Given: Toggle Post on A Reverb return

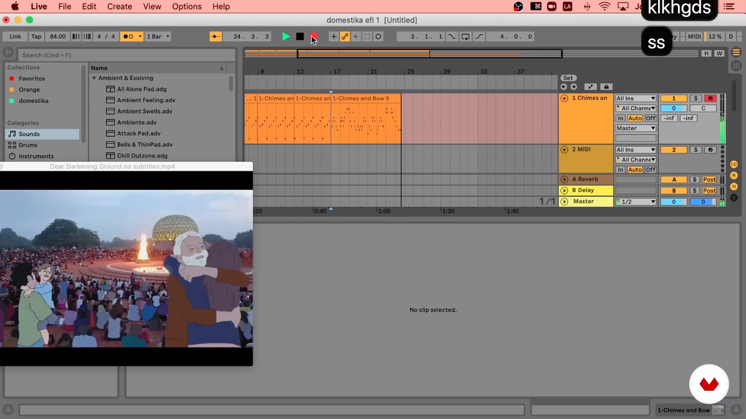Looking at the screenshot, I should point(709,180).
